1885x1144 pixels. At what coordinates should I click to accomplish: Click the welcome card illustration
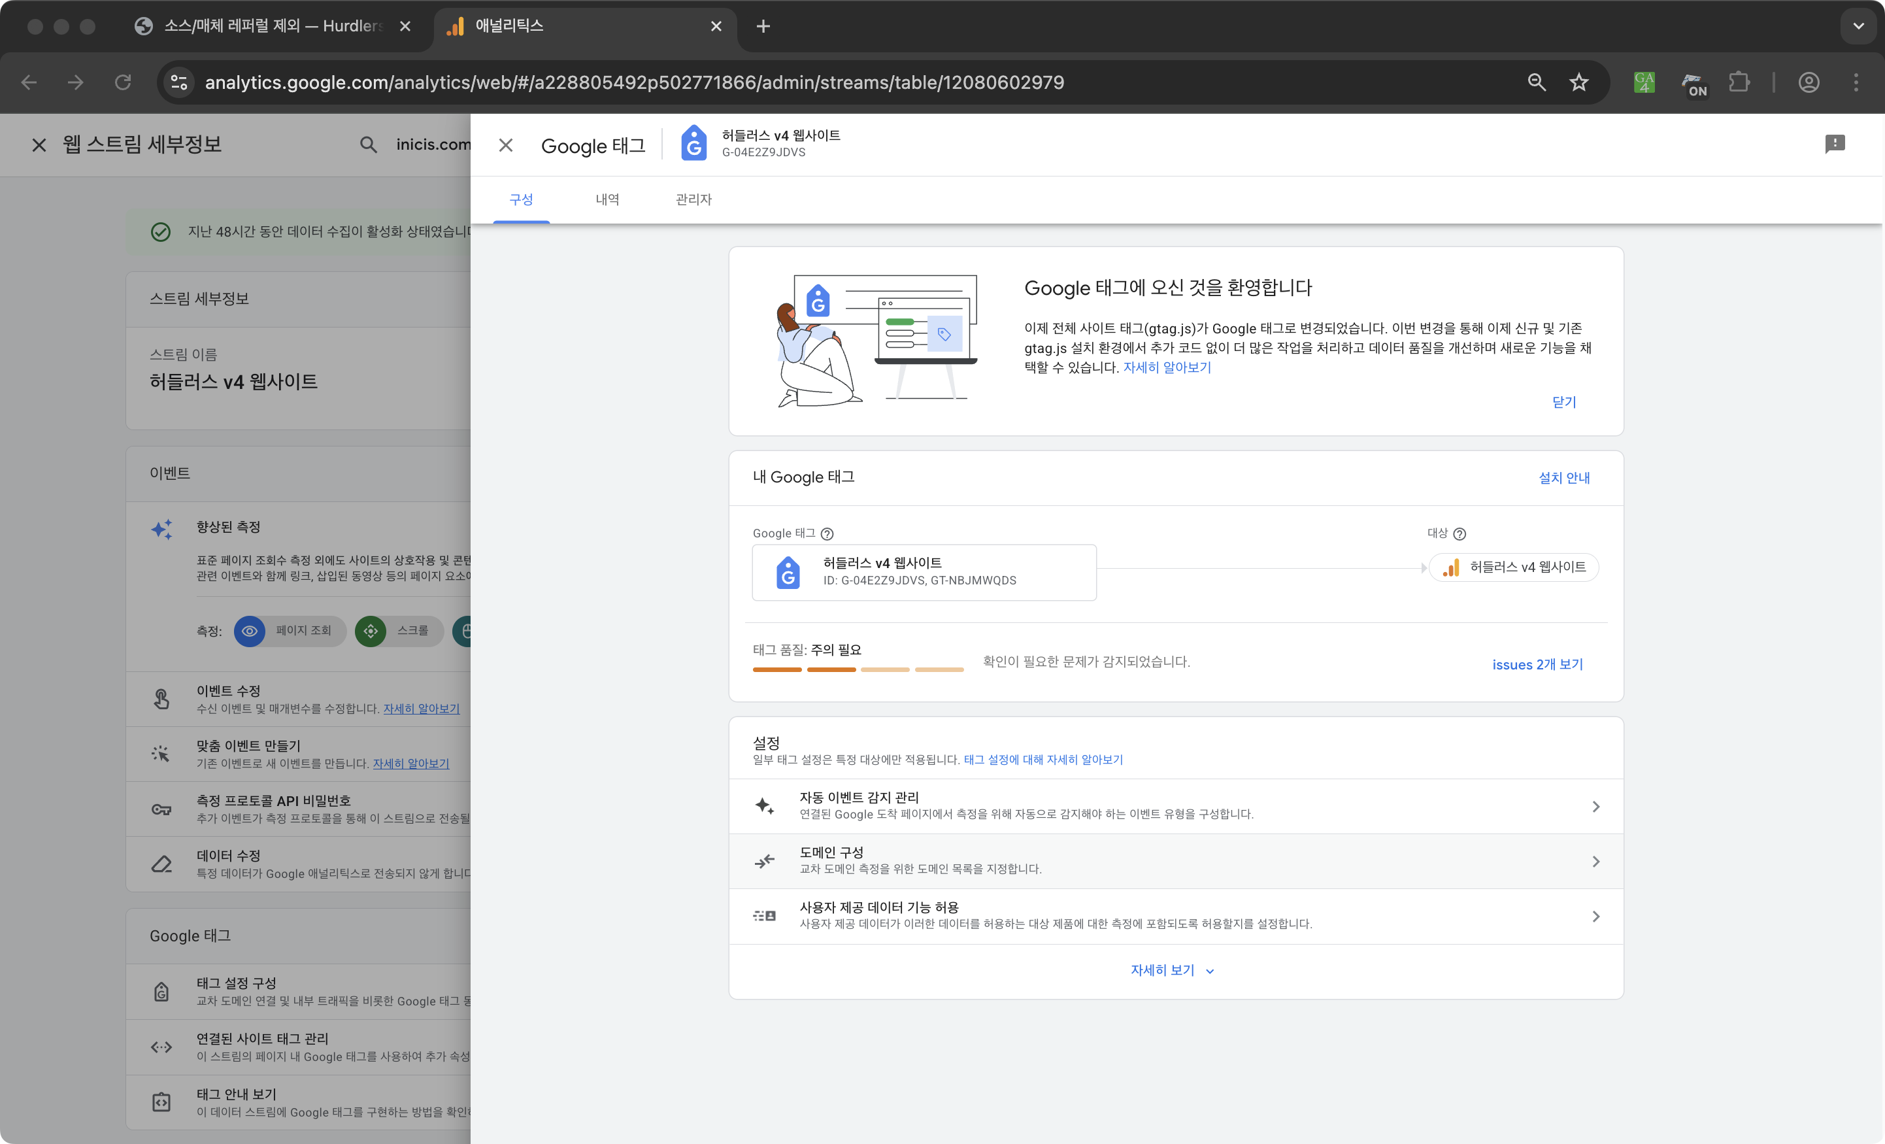point(878,341)
